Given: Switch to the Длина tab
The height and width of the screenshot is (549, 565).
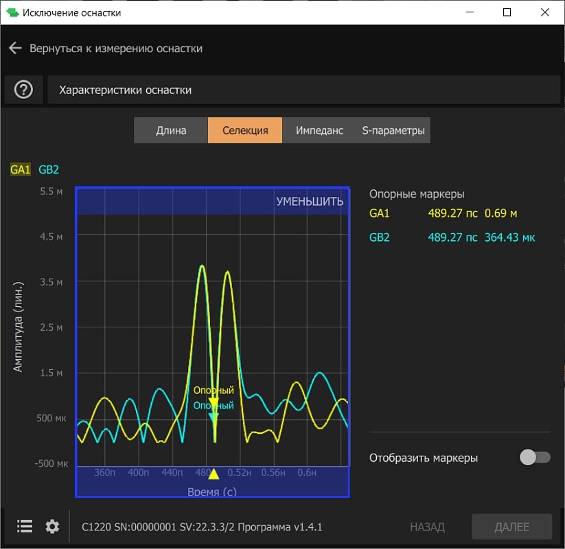Looking at the screenshot, I should point(171,130).
